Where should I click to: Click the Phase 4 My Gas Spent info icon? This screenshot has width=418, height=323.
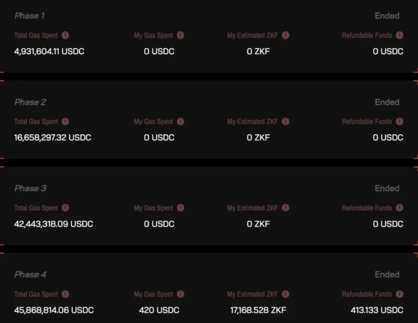(181, 294)
